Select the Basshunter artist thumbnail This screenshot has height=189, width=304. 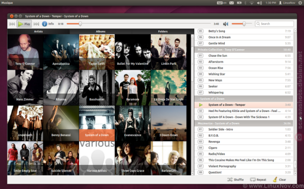(97, 88)
